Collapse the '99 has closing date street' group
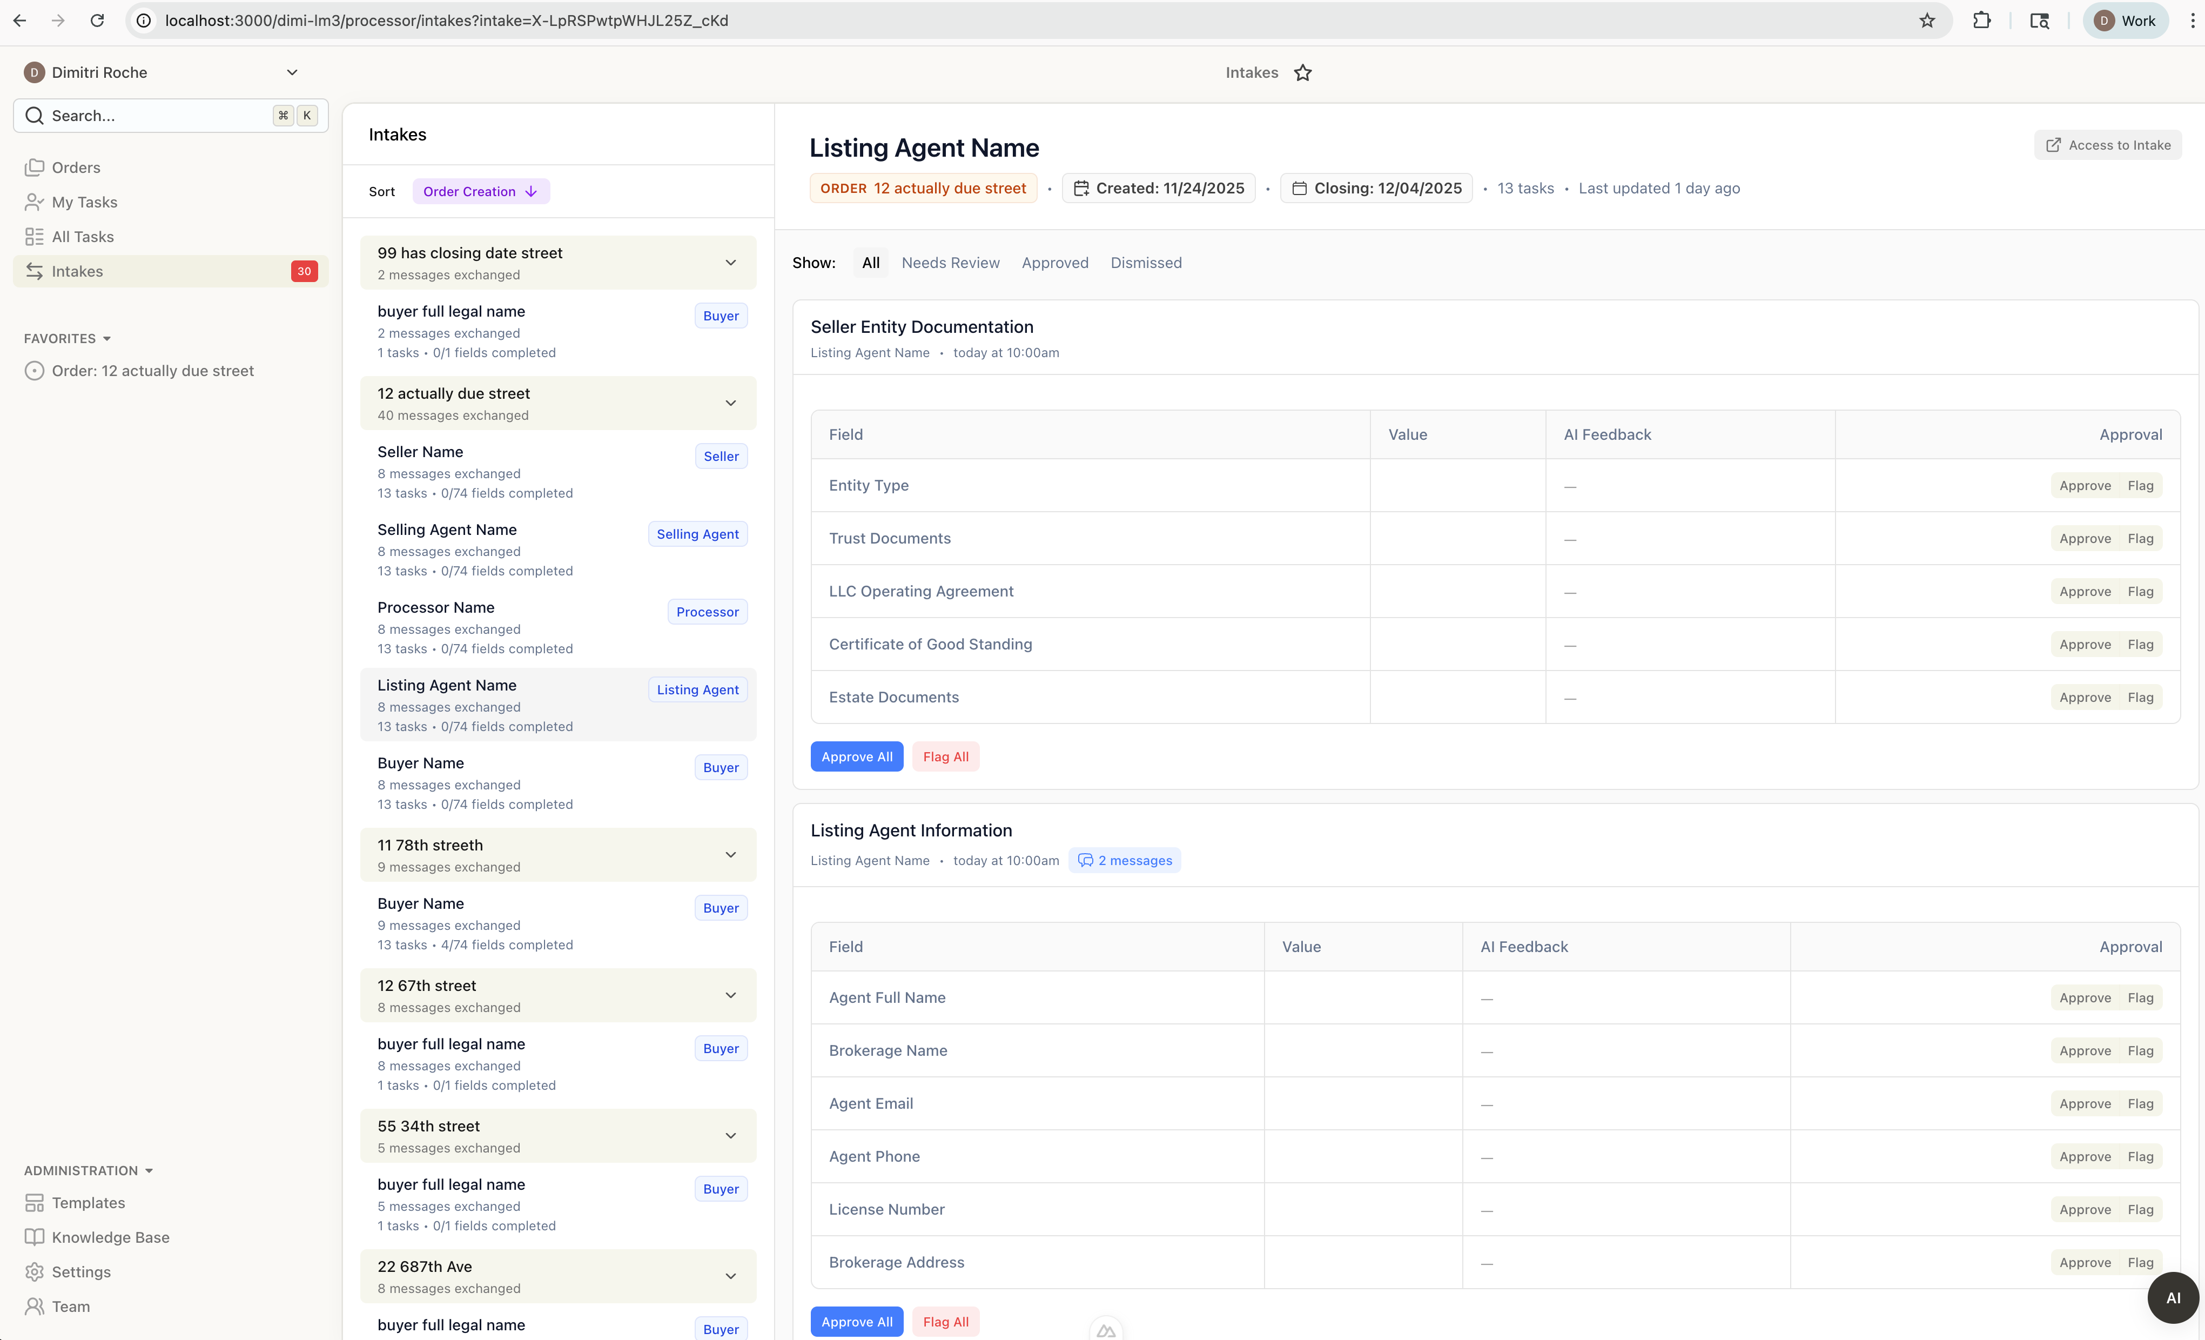The width and height of the screenshot is (2205, 1340). [730, 262]
